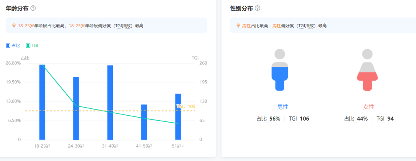Select the 51岁+ bar in chart
This screenshot has width=416, height=161.
(178, 117)
